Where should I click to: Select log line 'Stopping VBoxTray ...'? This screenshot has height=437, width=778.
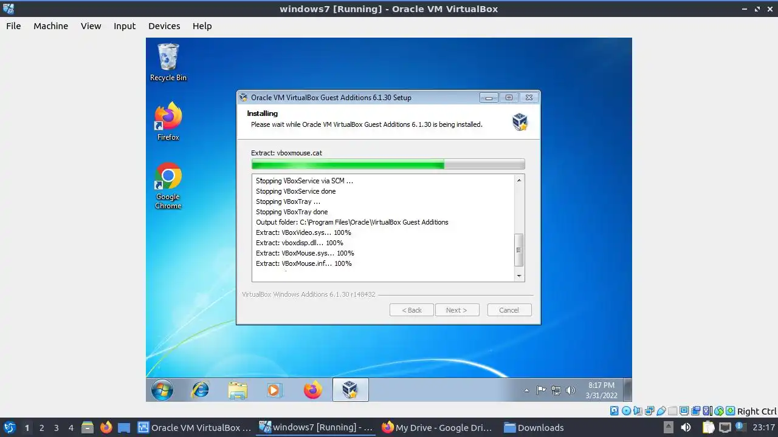(x=288, y=202)
